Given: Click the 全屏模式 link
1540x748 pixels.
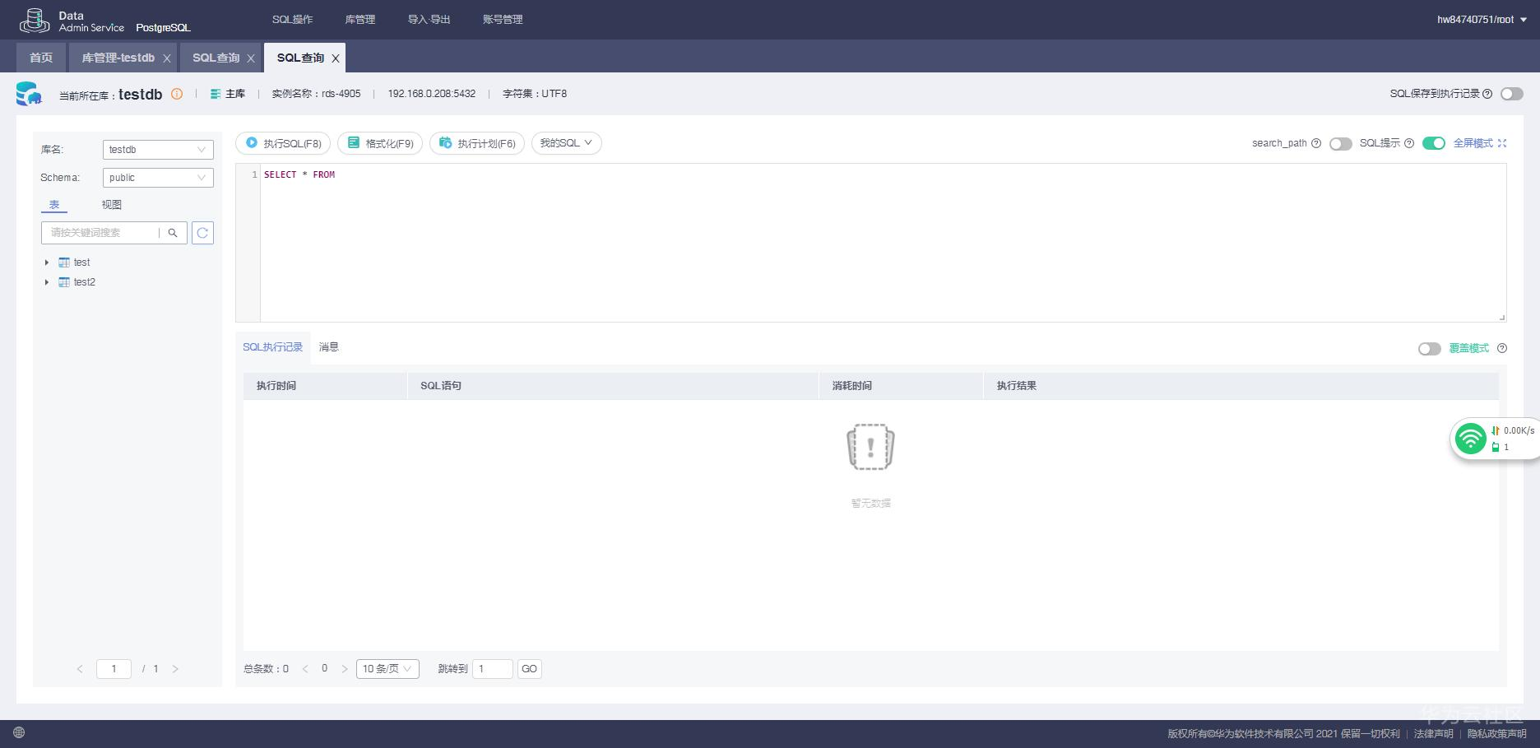Looking at the screenshot, I should pyautogui.click(x=1473, y=143).
